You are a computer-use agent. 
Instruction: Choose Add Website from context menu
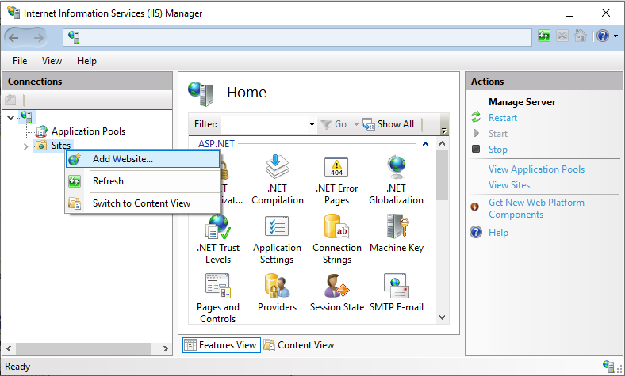click(123, 159)
